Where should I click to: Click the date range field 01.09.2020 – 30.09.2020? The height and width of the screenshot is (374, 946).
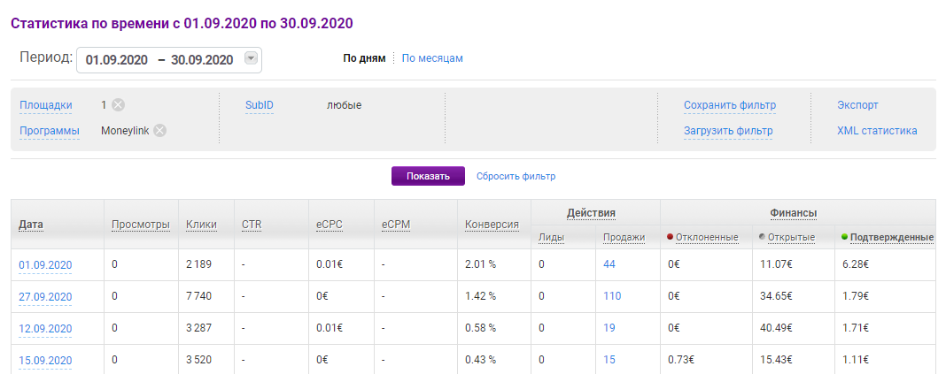[x=159, y=59]
